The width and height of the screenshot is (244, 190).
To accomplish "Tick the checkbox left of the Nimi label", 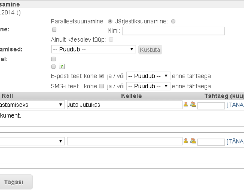I will coord(54,30).
